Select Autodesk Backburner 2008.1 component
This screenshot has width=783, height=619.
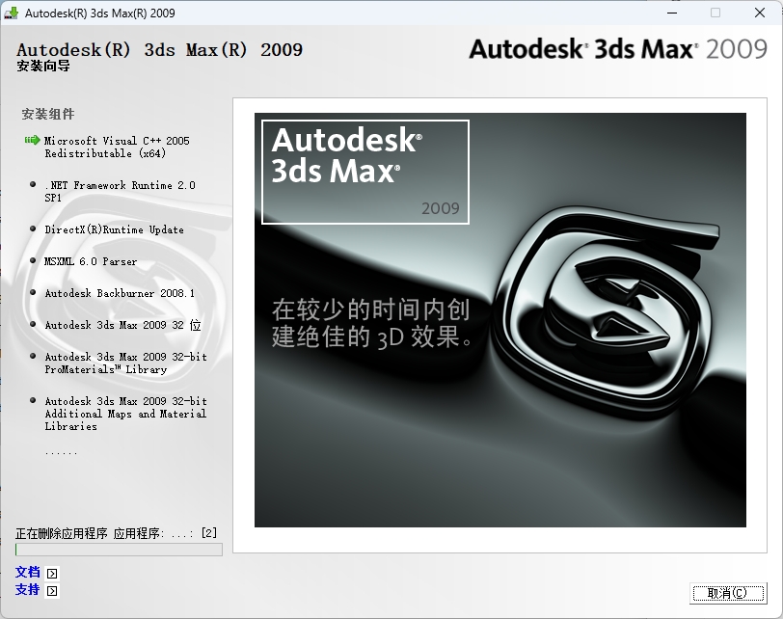pyautogui.click(x=120, y=293)
